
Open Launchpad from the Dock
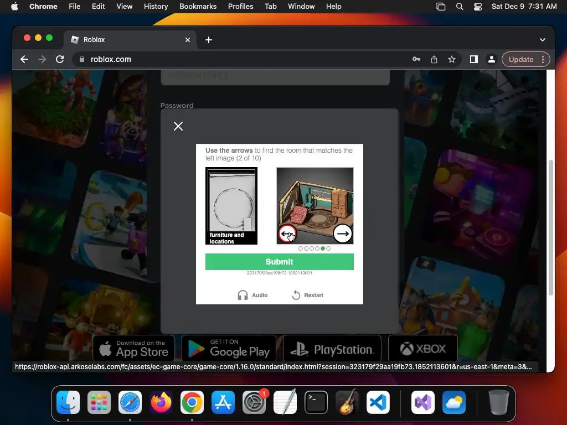(x=99, y=402)
